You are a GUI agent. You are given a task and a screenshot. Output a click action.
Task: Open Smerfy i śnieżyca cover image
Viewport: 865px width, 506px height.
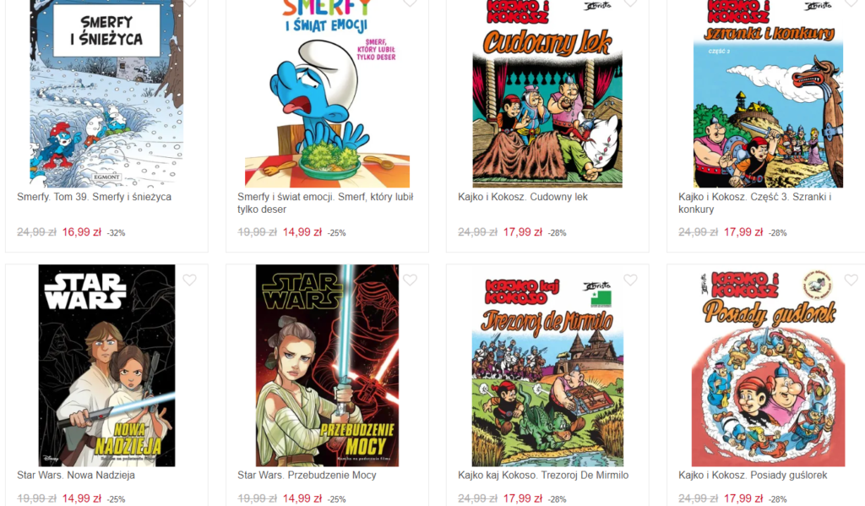[106, 94]
